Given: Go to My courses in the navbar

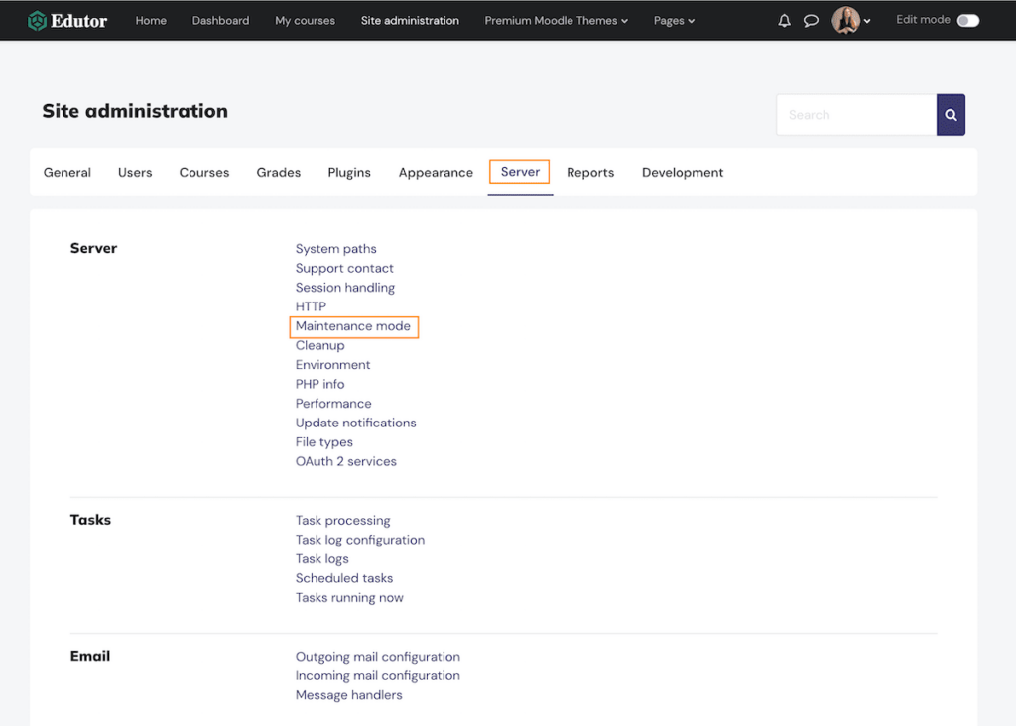Looking at the screenshot, I should (305, 20).
